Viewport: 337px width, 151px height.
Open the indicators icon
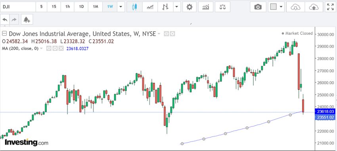click(x=206, y=7)
